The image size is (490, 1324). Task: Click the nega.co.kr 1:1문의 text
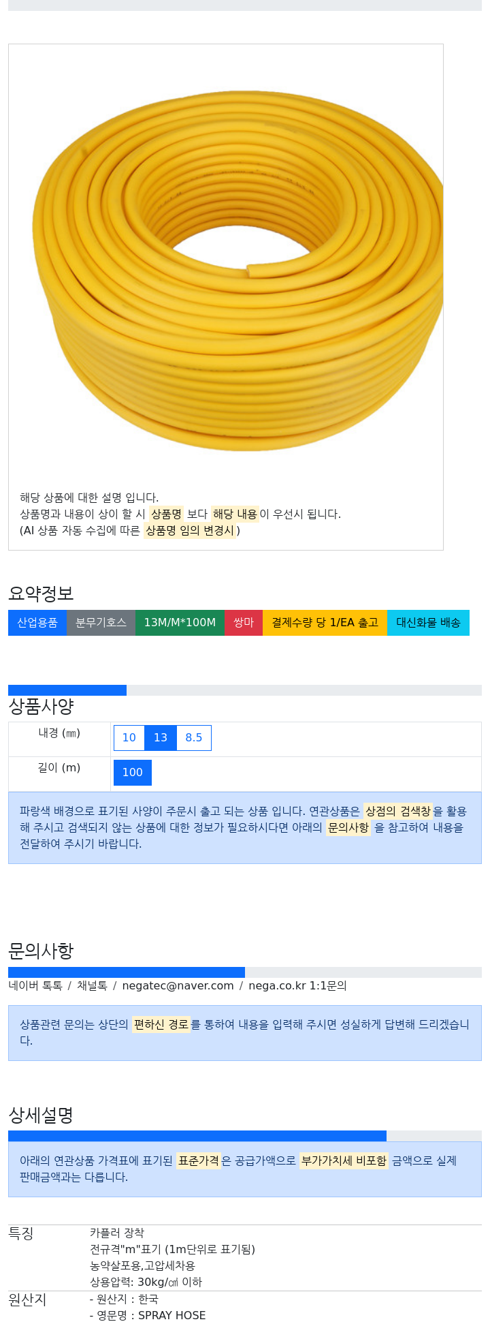297,986
